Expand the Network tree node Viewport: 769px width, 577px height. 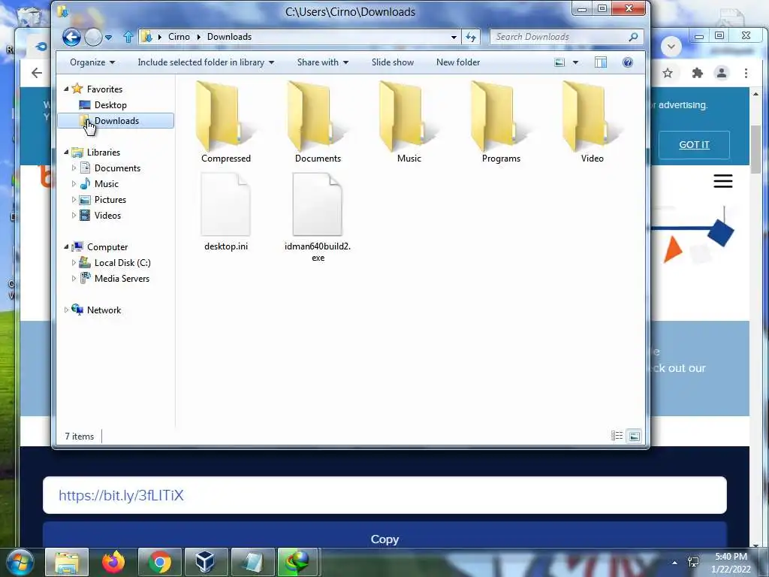[66, 310]
